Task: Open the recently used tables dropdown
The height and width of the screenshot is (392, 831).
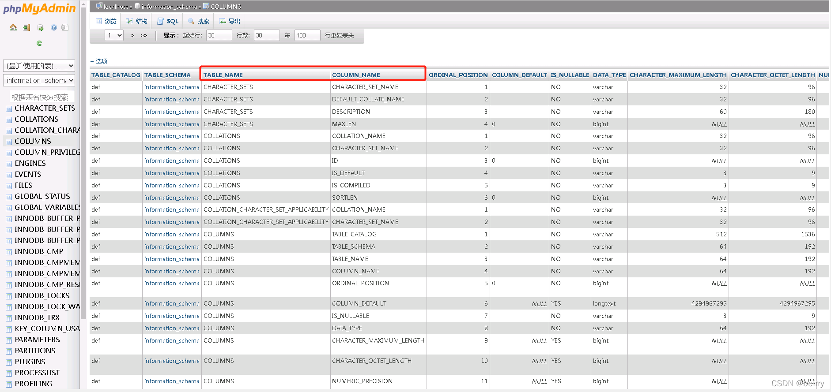Action: coord(39,66)
